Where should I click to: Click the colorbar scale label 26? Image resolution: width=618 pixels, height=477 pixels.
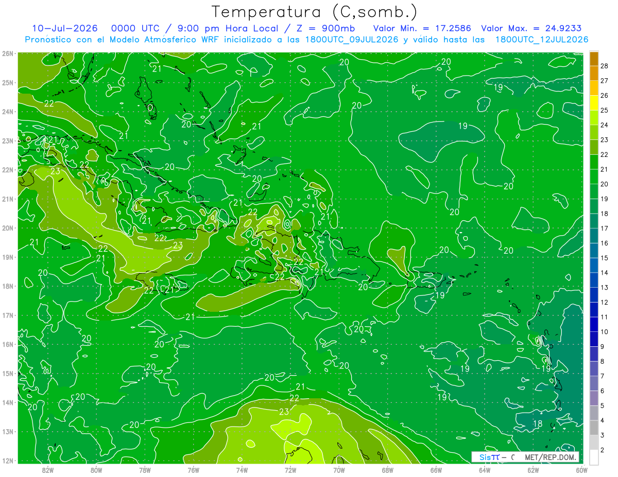pyautogui.click(x=605, y=95)
